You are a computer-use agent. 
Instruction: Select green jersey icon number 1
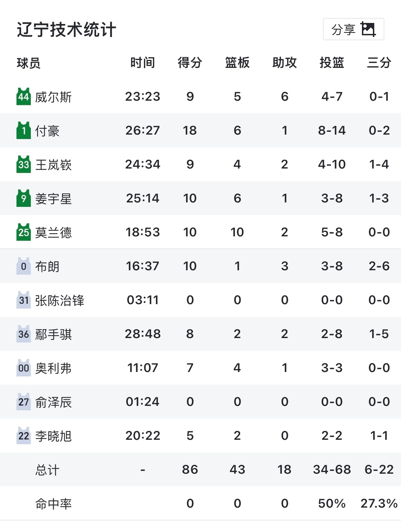coord(24,130)
